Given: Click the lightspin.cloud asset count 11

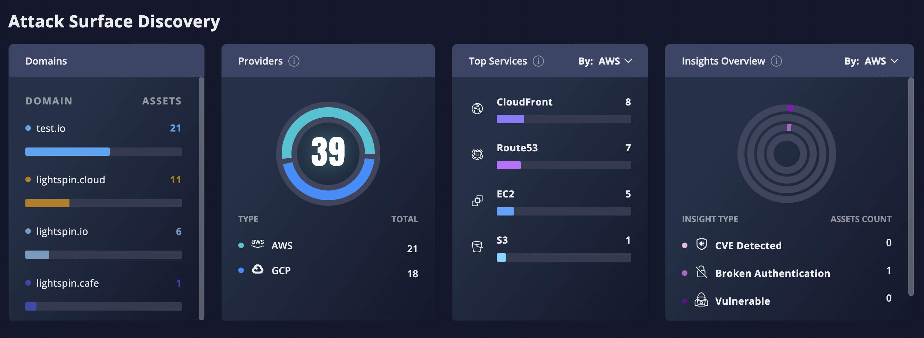Looking at the screenshot, I should 175,179.
